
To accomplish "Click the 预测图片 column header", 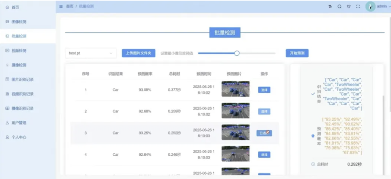I will [x=234, y=74].
